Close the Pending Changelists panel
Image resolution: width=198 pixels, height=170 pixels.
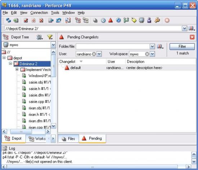[x=192, y=37]
